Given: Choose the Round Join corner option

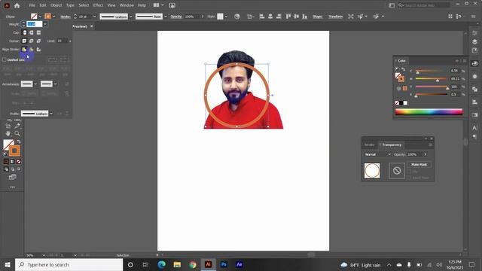Looking at the screenshot, I should pyautogui.click(x=32, y=41).
